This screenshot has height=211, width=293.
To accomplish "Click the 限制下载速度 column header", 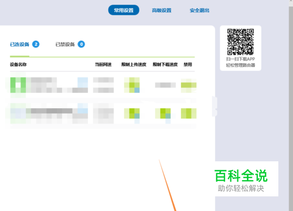I will coord(165,64).
